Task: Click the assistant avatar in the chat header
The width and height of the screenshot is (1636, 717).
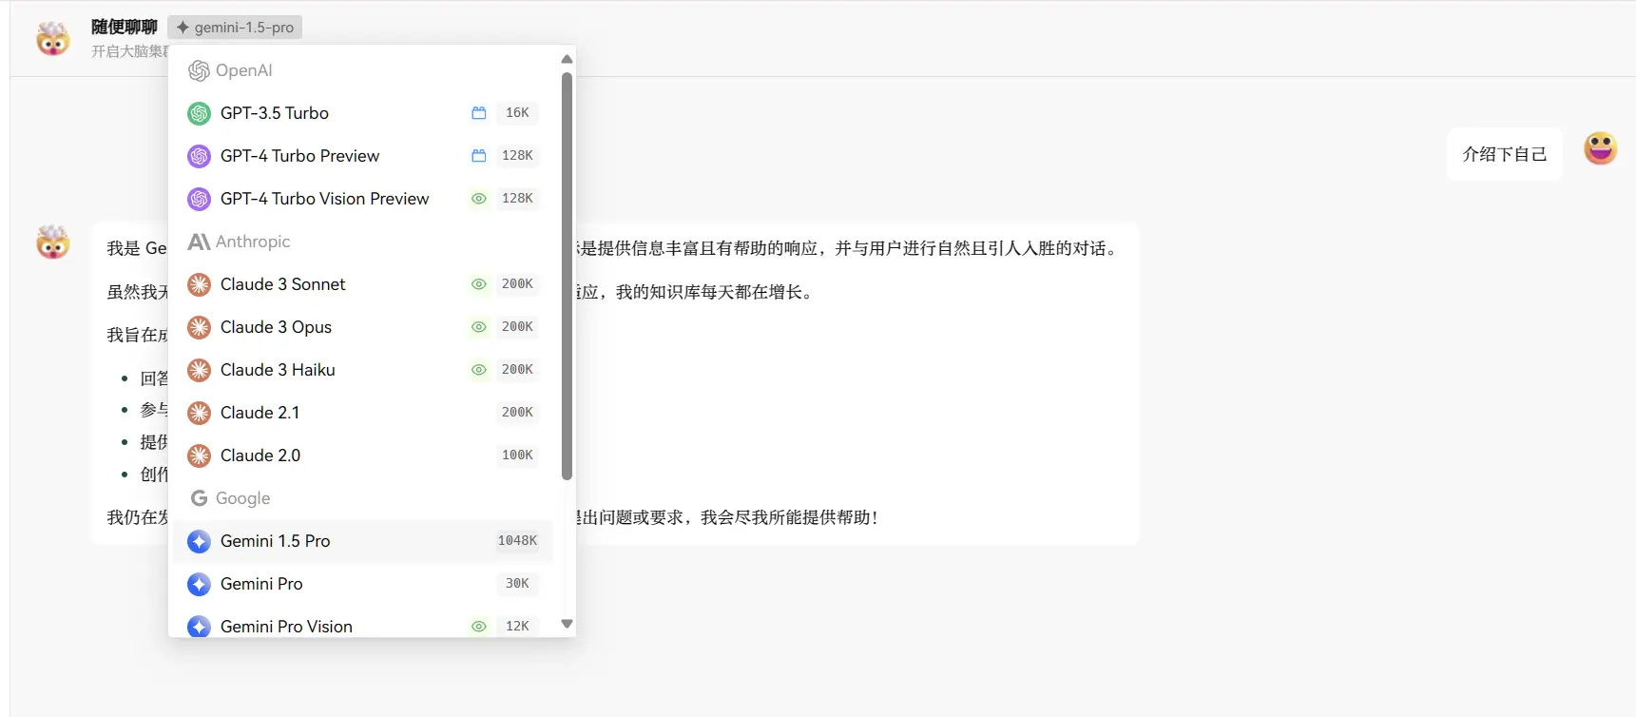Action: 53,38
